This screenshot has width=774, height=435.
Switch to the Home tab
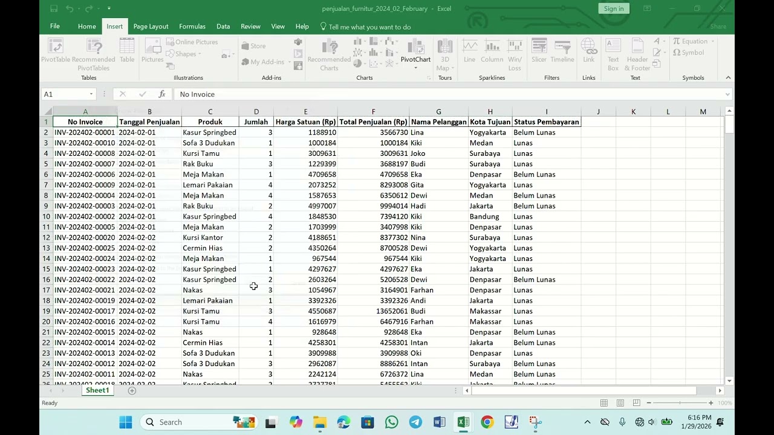87,27
